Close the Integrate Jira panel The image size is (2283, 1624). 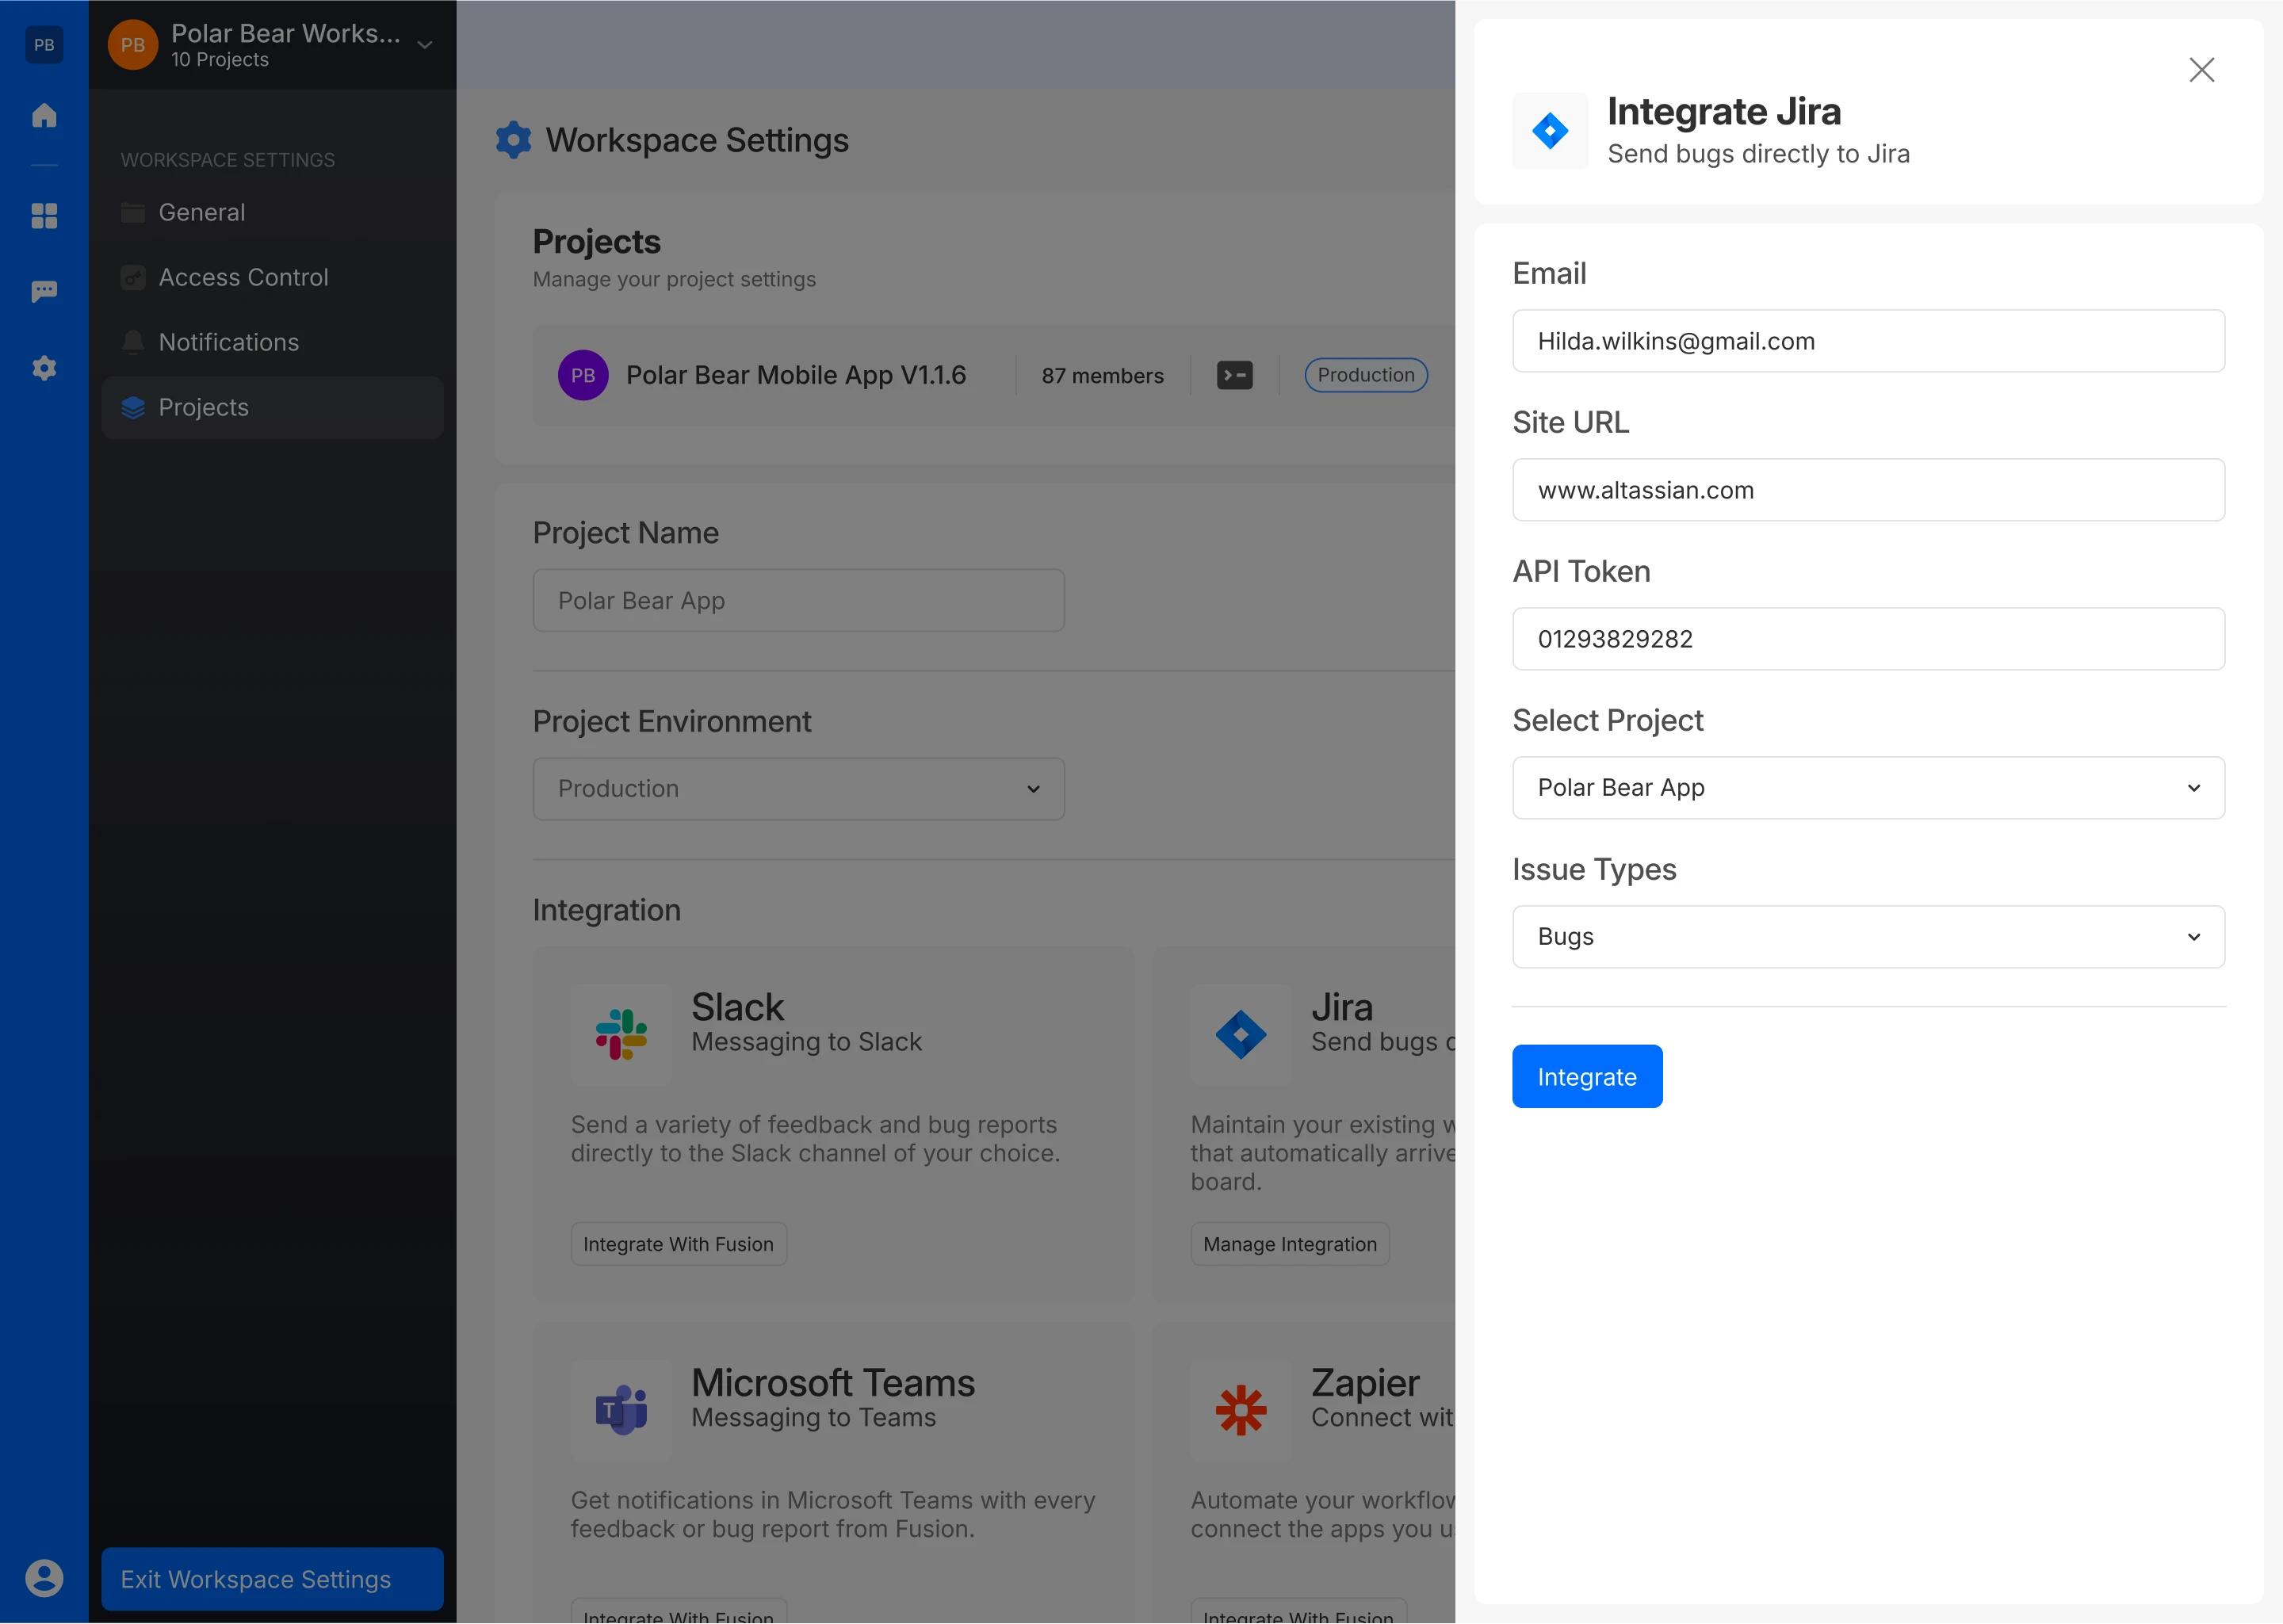(2202, 70)
